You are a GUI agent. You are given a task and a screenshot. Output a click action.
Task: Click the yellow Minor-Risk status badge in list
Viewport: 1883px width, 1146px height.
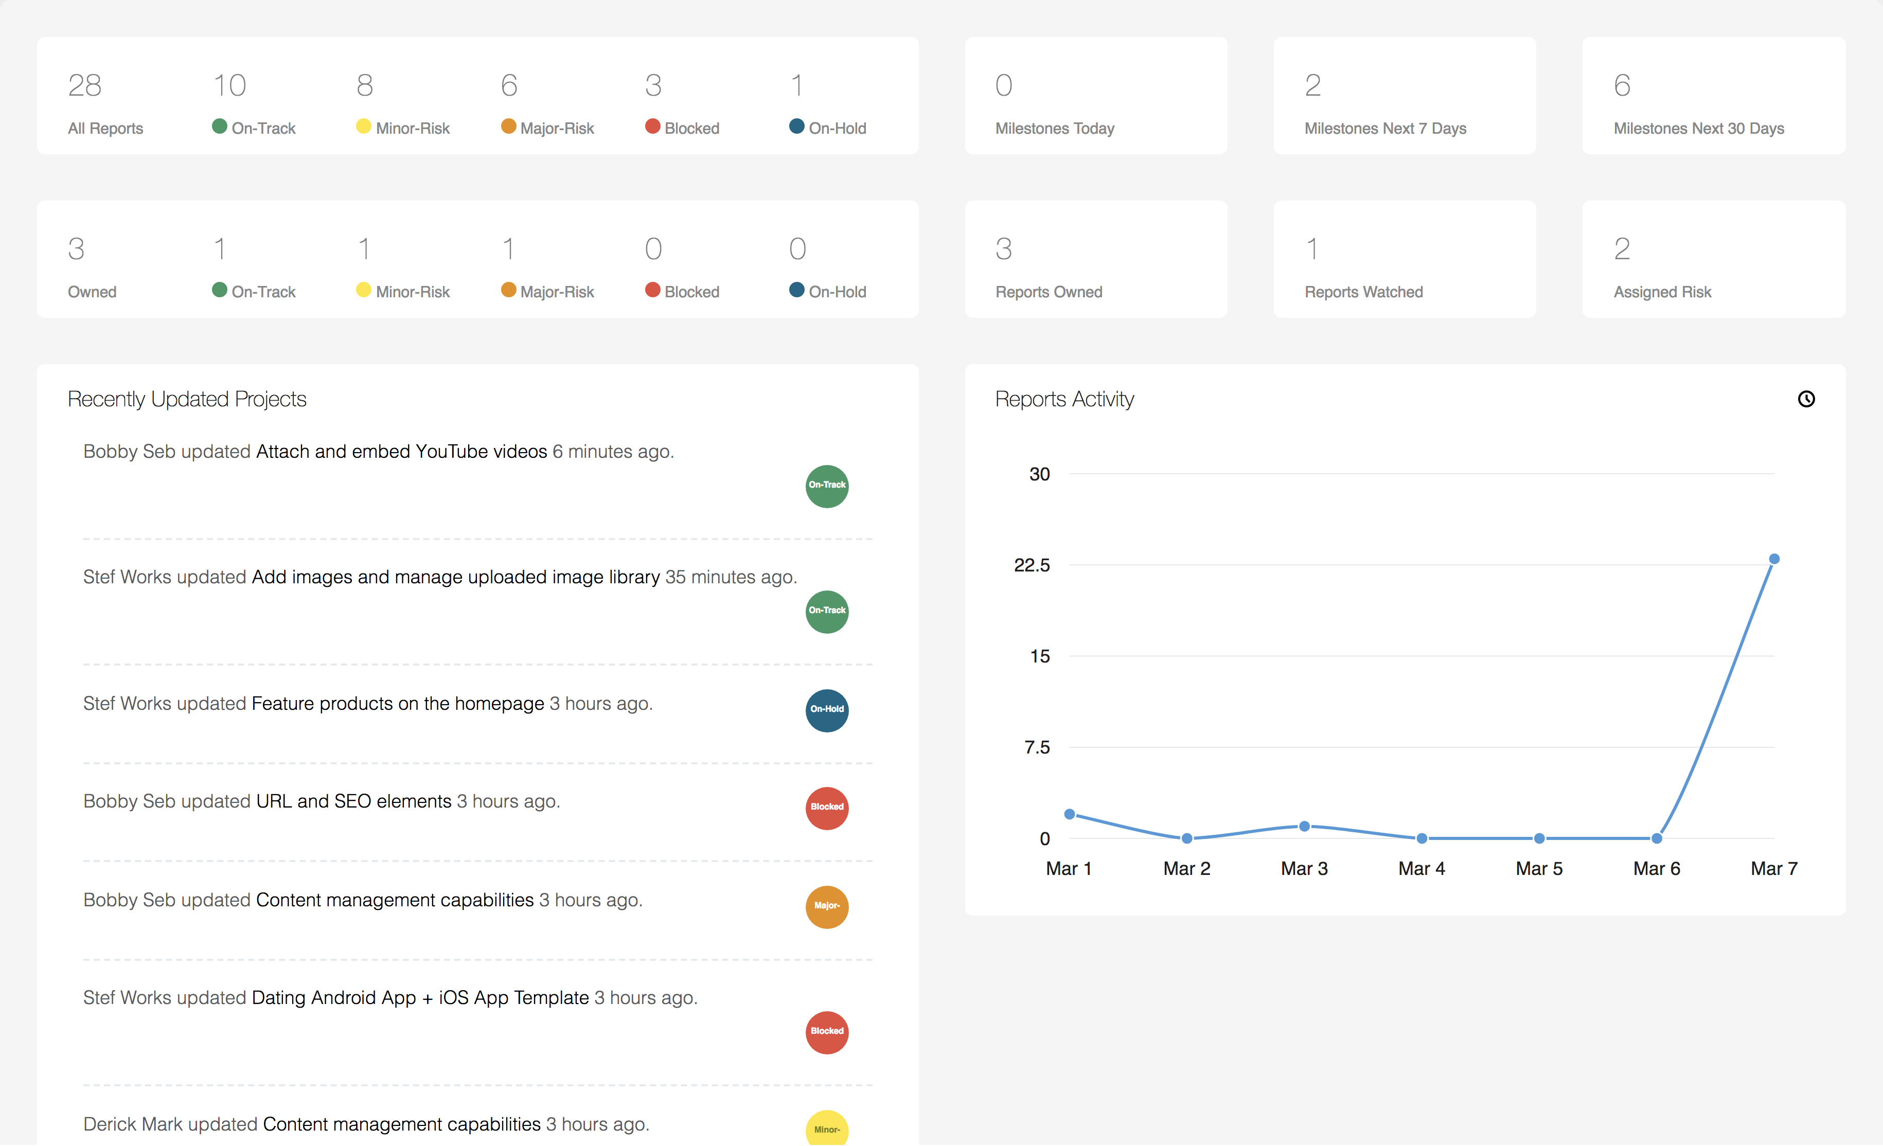827,1129
